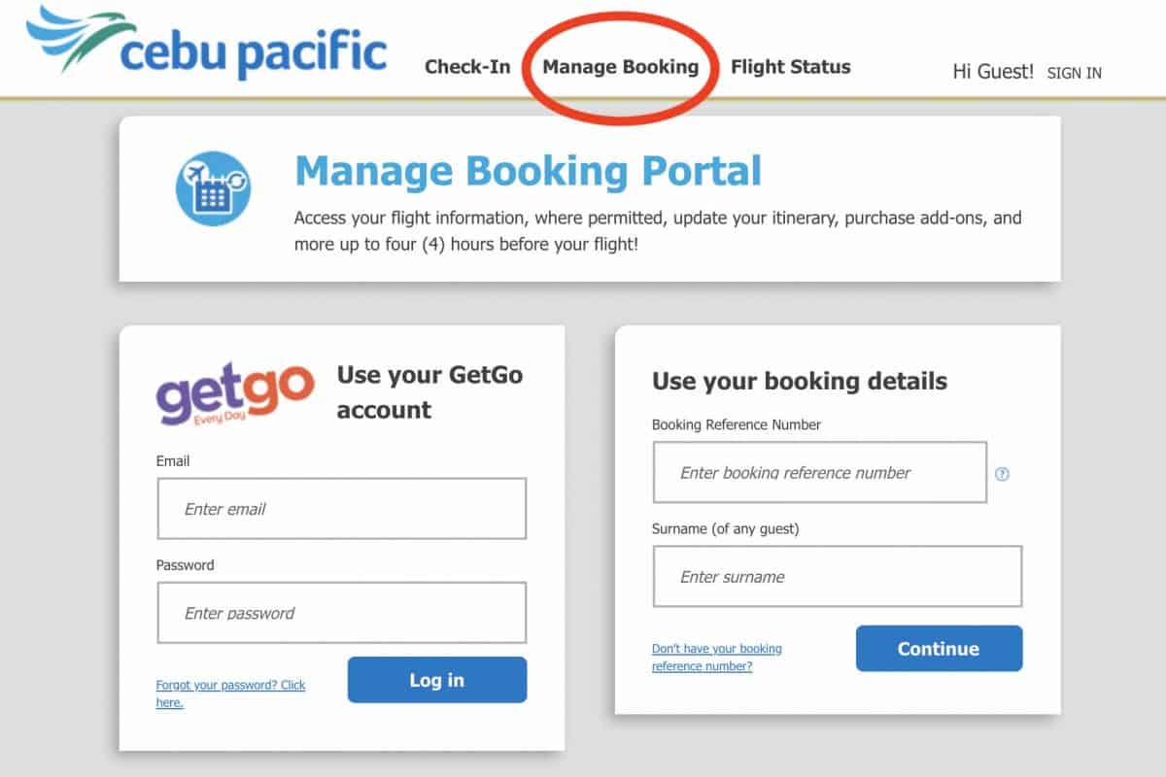Viewport: 1166px width, 777px height.
Task: Focus the Enter surname field
Action: click(837, 577)
